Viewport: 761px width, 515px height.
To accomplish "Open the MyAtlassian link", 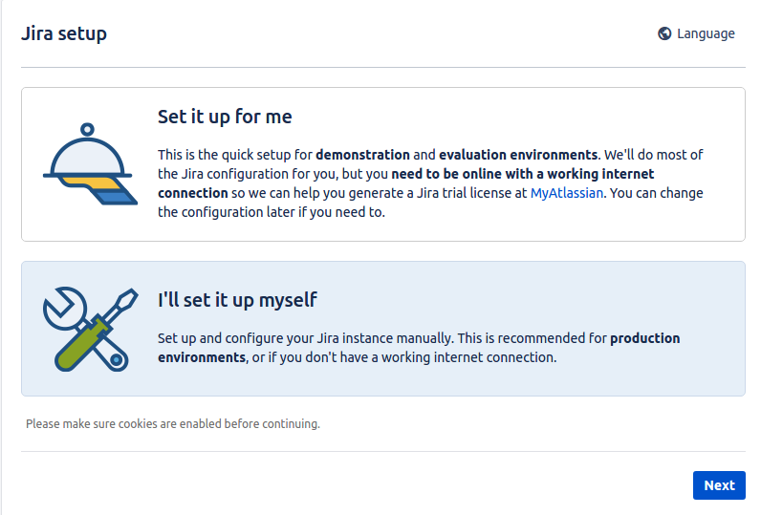I will (566, 193).
